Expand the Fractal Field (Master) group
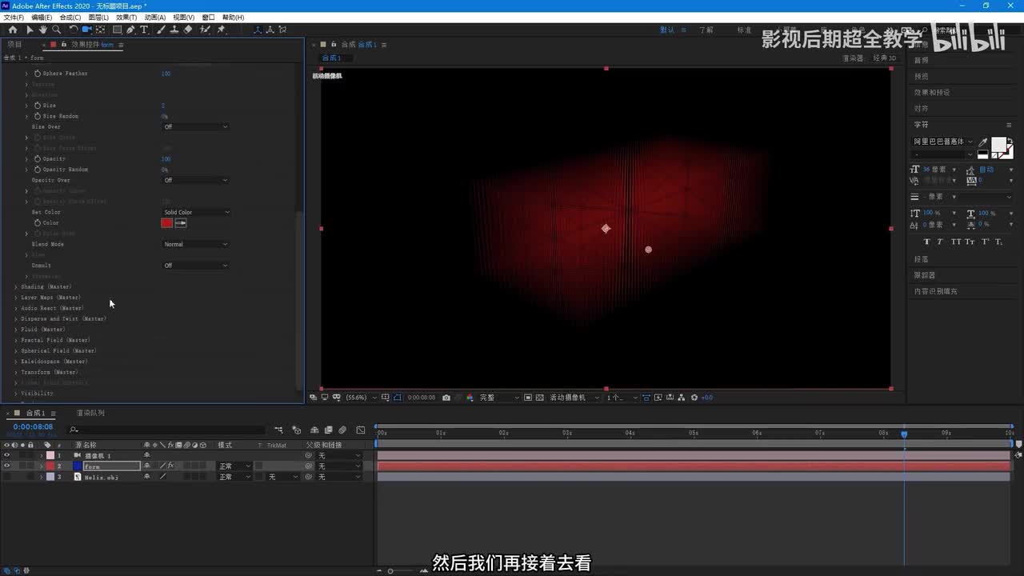1024x576 pixels. (16, 340)
